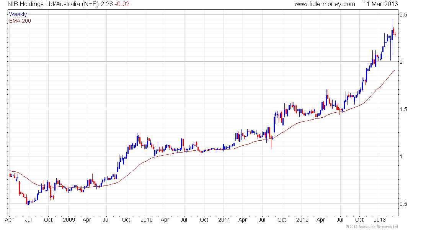Click the 2.5 price axis label
The image size is (421, 230).
403,15
